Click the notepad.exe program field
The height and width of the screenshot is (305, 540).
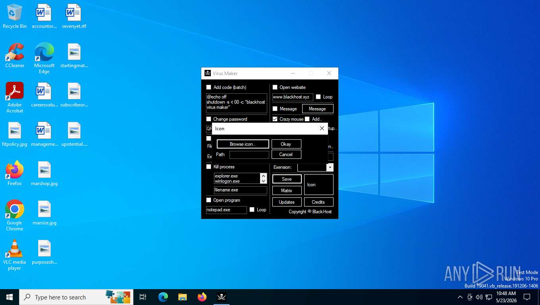[x=226, y=210]
